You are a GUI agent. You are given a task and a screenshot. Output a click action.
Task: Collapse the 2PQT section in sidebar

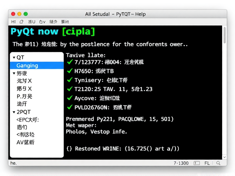coord(14,112)
